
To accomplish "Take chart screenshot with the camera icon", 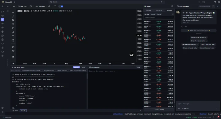I will [x=49, y=6].
